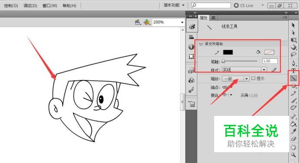Select the Brush tool
The width and height of the screenshot is (300, 163).
(x=293, y=101)
